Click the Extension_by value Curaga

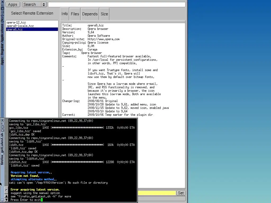click(92, 49)
